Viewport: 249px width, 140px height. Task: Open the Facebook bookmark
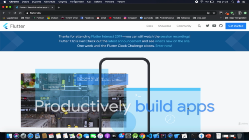87,18
